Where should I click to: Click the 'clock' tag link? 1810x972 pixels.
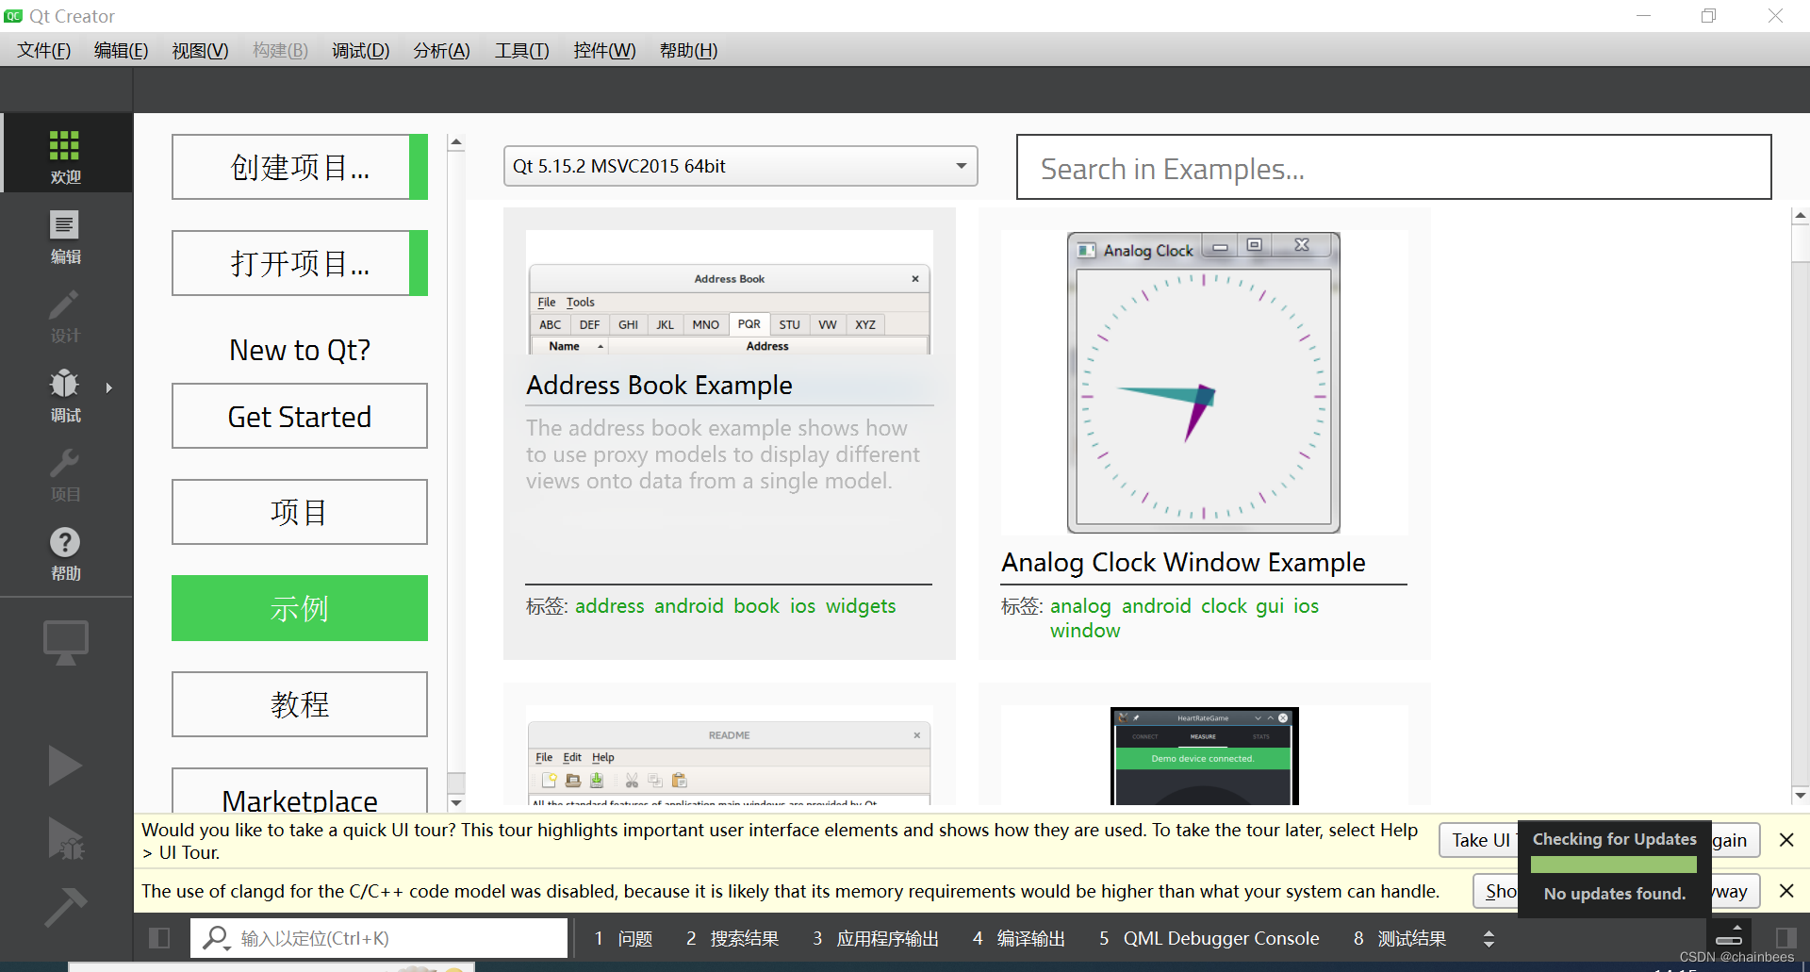(x=1224, y=606)
